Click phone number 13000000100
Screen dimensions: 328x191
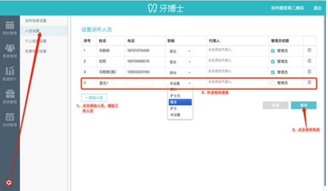(x=138, y=72)
